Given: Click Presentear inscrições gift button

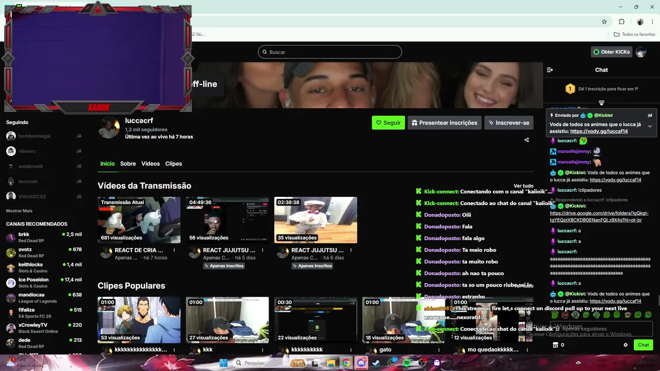Looking at the screenshot, I should click(444, 123).
